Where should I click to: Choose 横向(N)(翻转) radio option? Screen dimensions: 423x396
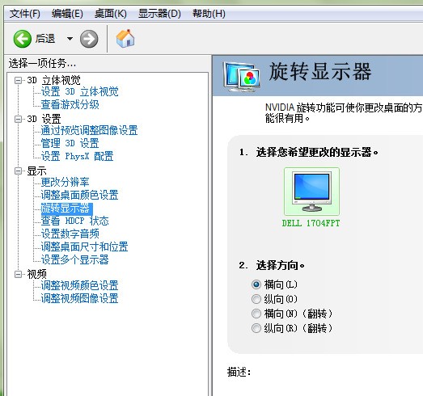pos(256,314)
